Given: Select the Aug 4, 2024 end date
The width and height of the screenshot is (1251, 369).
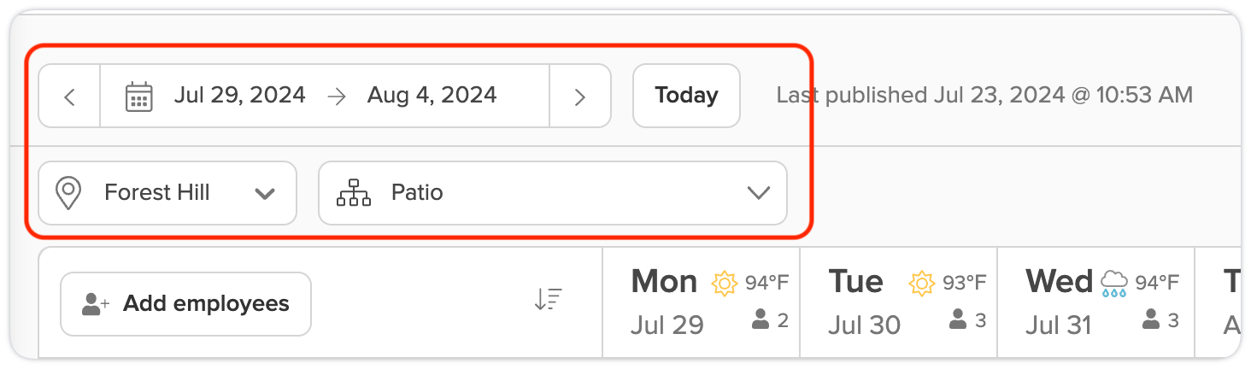Looking at the screenshot, I should [432, 95].
